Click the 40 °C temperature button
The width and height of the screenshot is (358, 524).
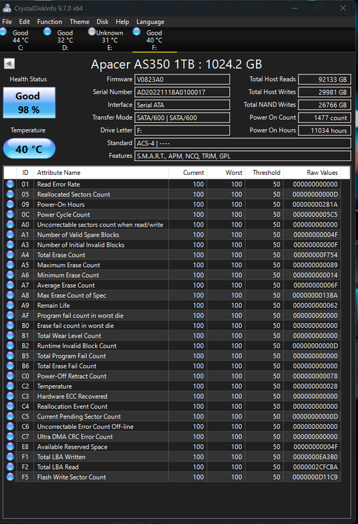point(29,149)
